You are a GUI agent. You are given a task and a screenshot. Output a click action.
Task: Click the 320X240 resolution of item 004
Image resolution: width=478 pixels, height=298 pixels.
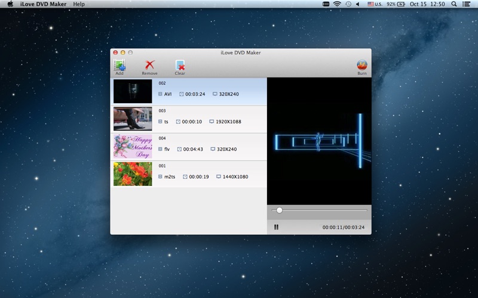227,150
